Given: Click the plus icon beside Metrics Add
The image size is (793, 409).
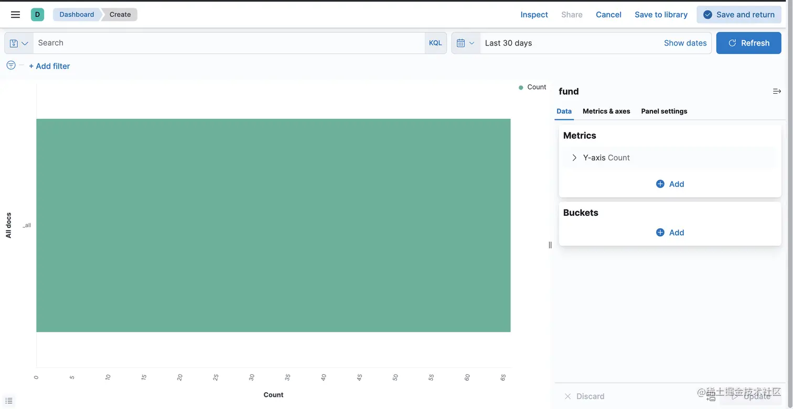Looking at the screenshot, I should (660, 184).
